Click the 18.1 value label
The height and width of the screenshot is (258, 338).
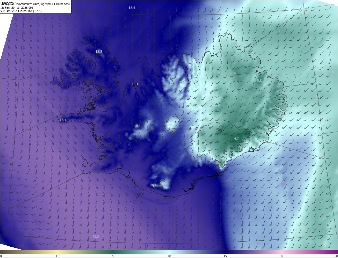[x=135, y=84]
